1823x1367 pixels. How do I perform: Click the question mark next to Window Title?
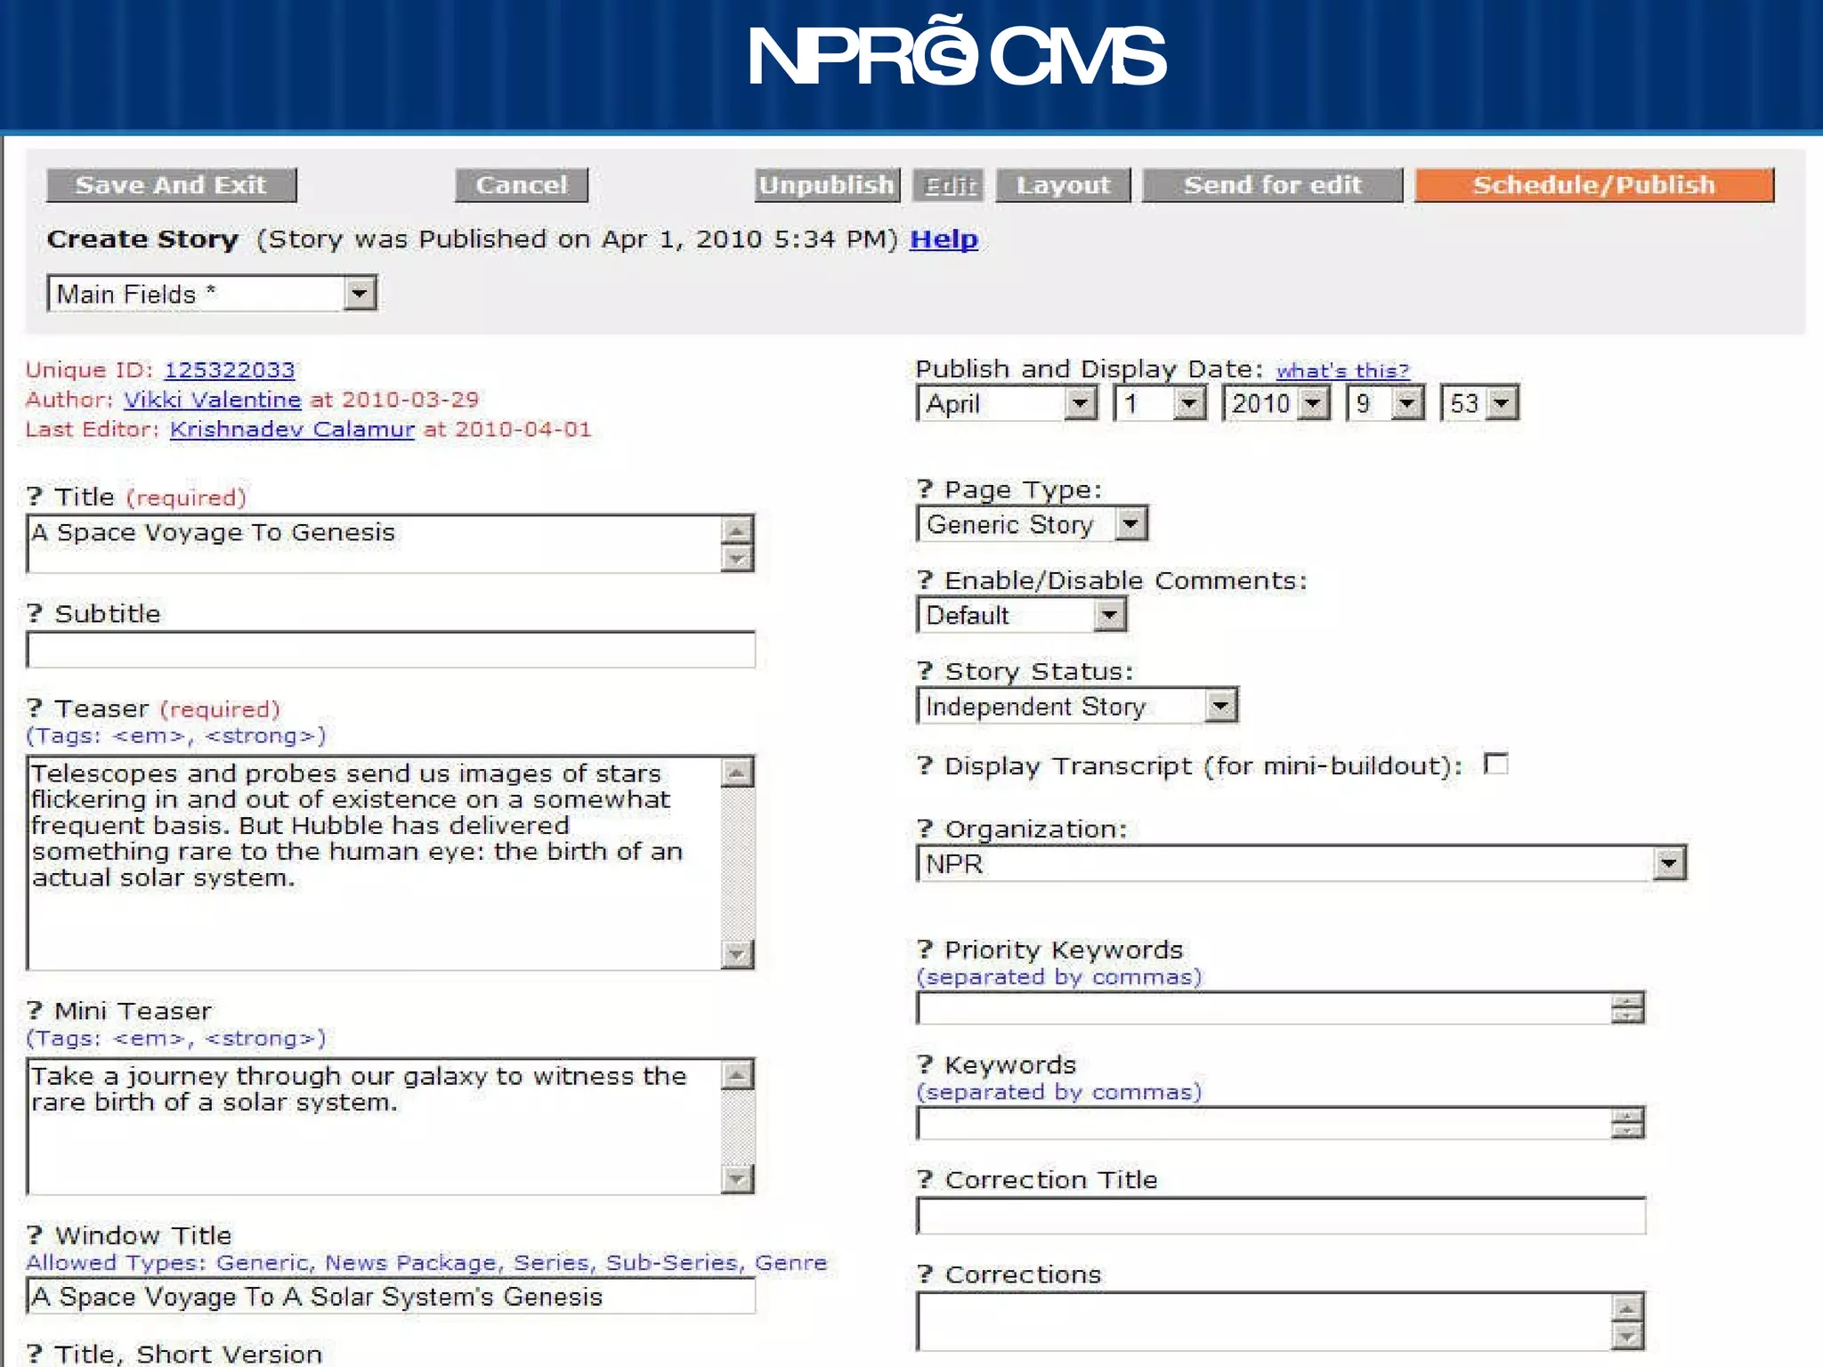coord(35,1235)
